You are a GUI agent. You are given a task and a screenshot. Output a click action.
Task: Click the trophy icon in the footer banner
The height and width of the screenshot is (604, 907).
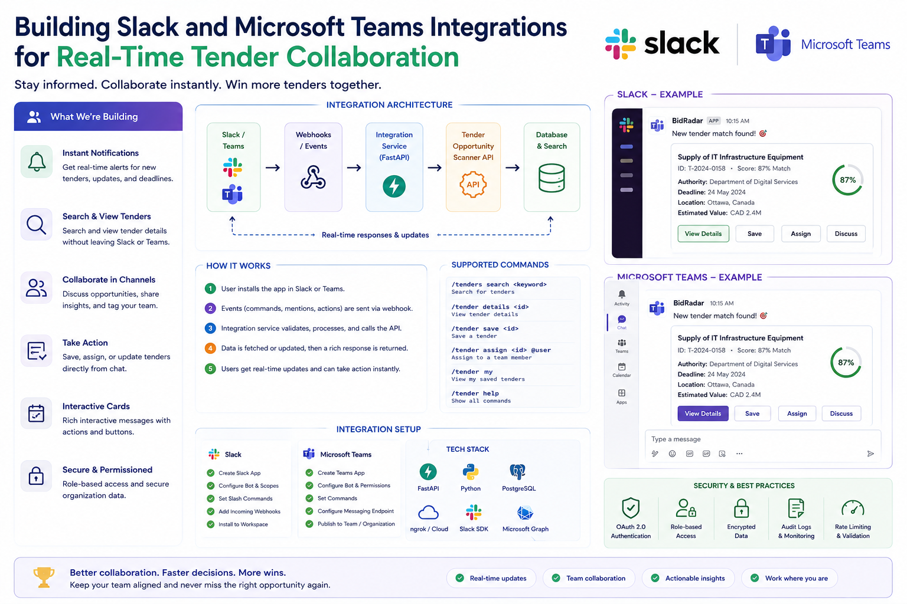(44, 577)
